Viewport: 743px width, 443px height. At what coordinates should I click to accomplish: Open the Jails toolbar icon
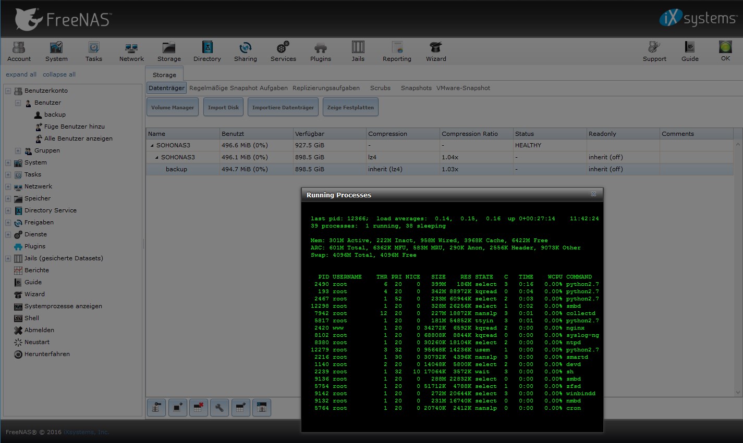[x=358, y=52]
